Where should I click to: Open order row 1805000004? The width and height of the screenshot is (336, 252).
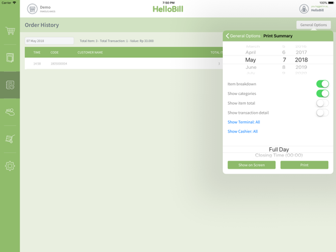(124, 64)
